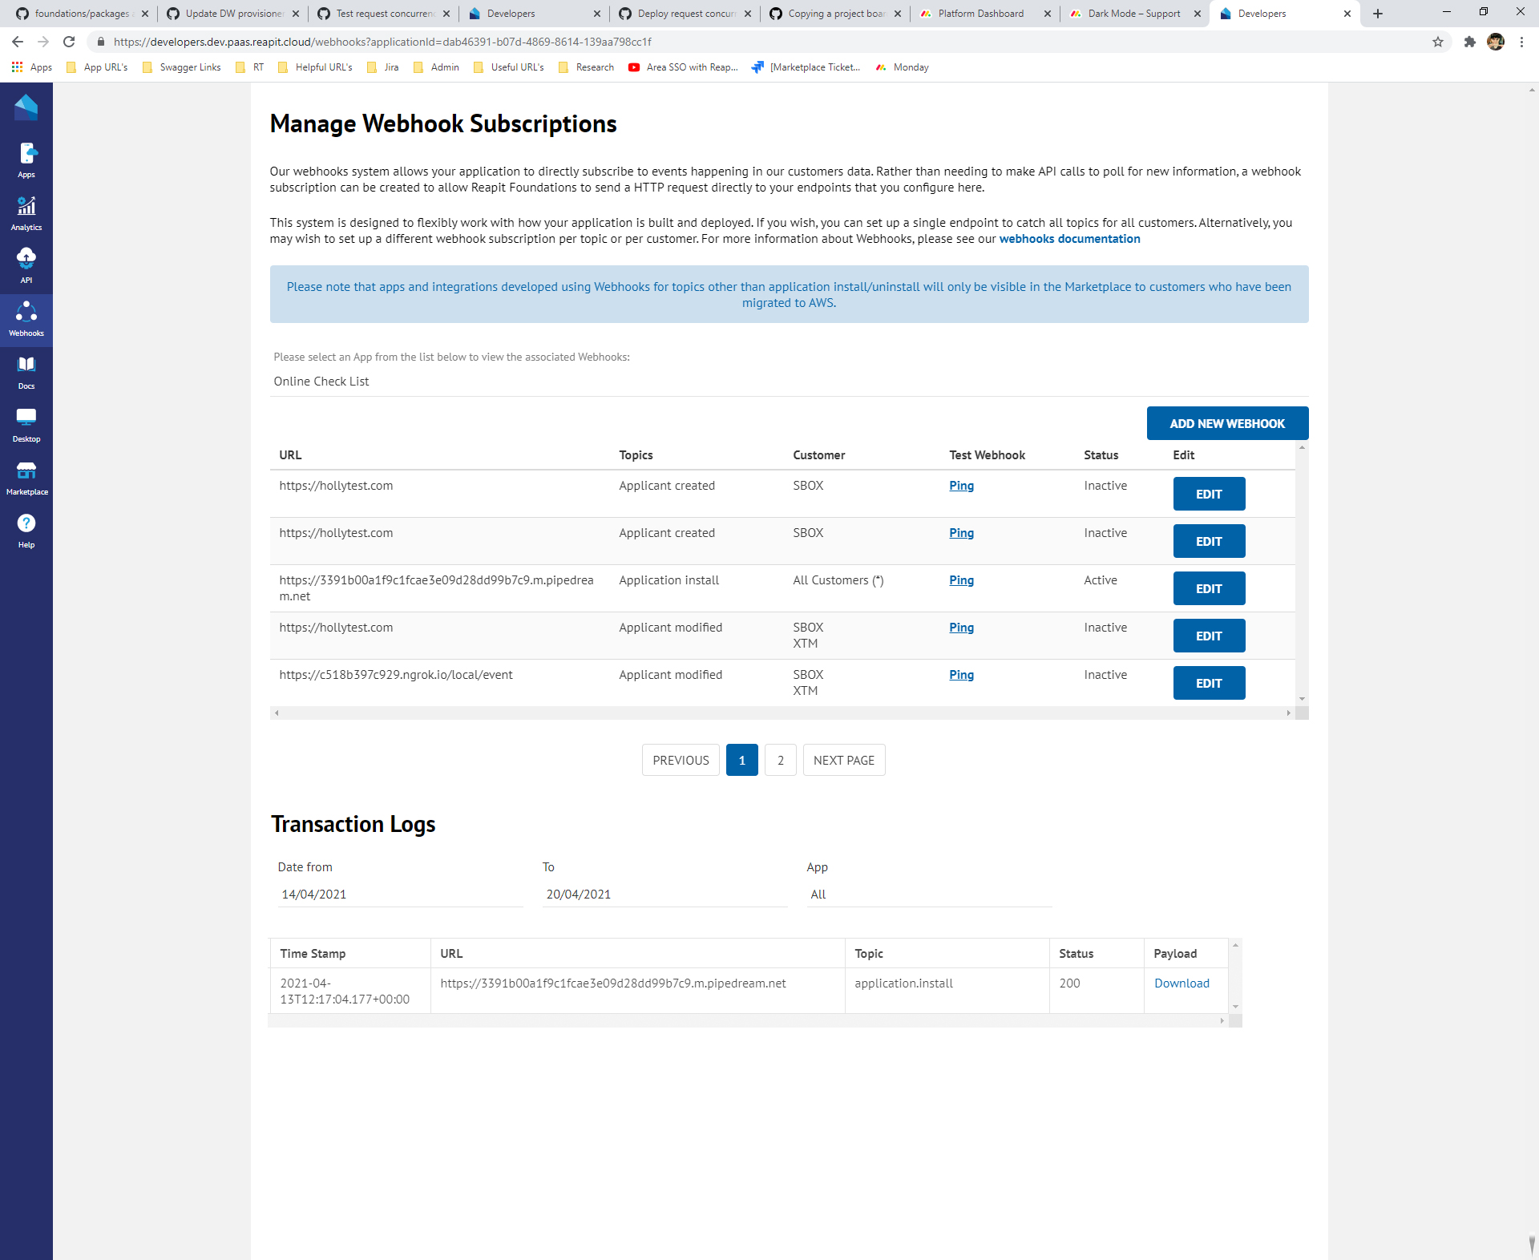Click the ADD NEW WEBHOOK button
This screenshot has width=1539, height=1260.
coord(1227,422)
